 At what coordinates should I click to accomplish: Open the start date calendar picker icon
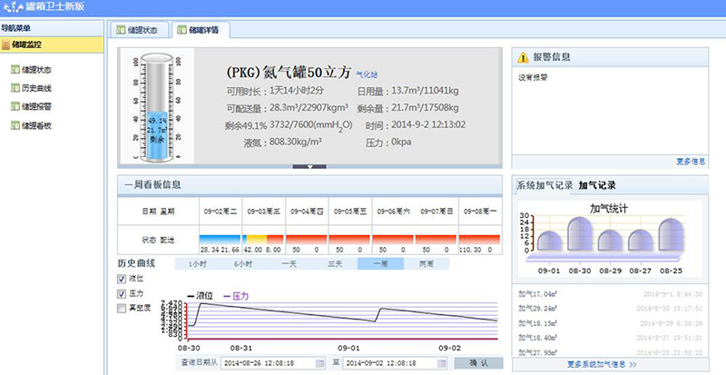(319, 363)
